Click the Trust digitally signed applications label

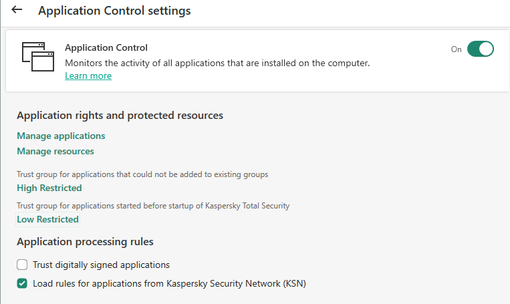(101, 265)
